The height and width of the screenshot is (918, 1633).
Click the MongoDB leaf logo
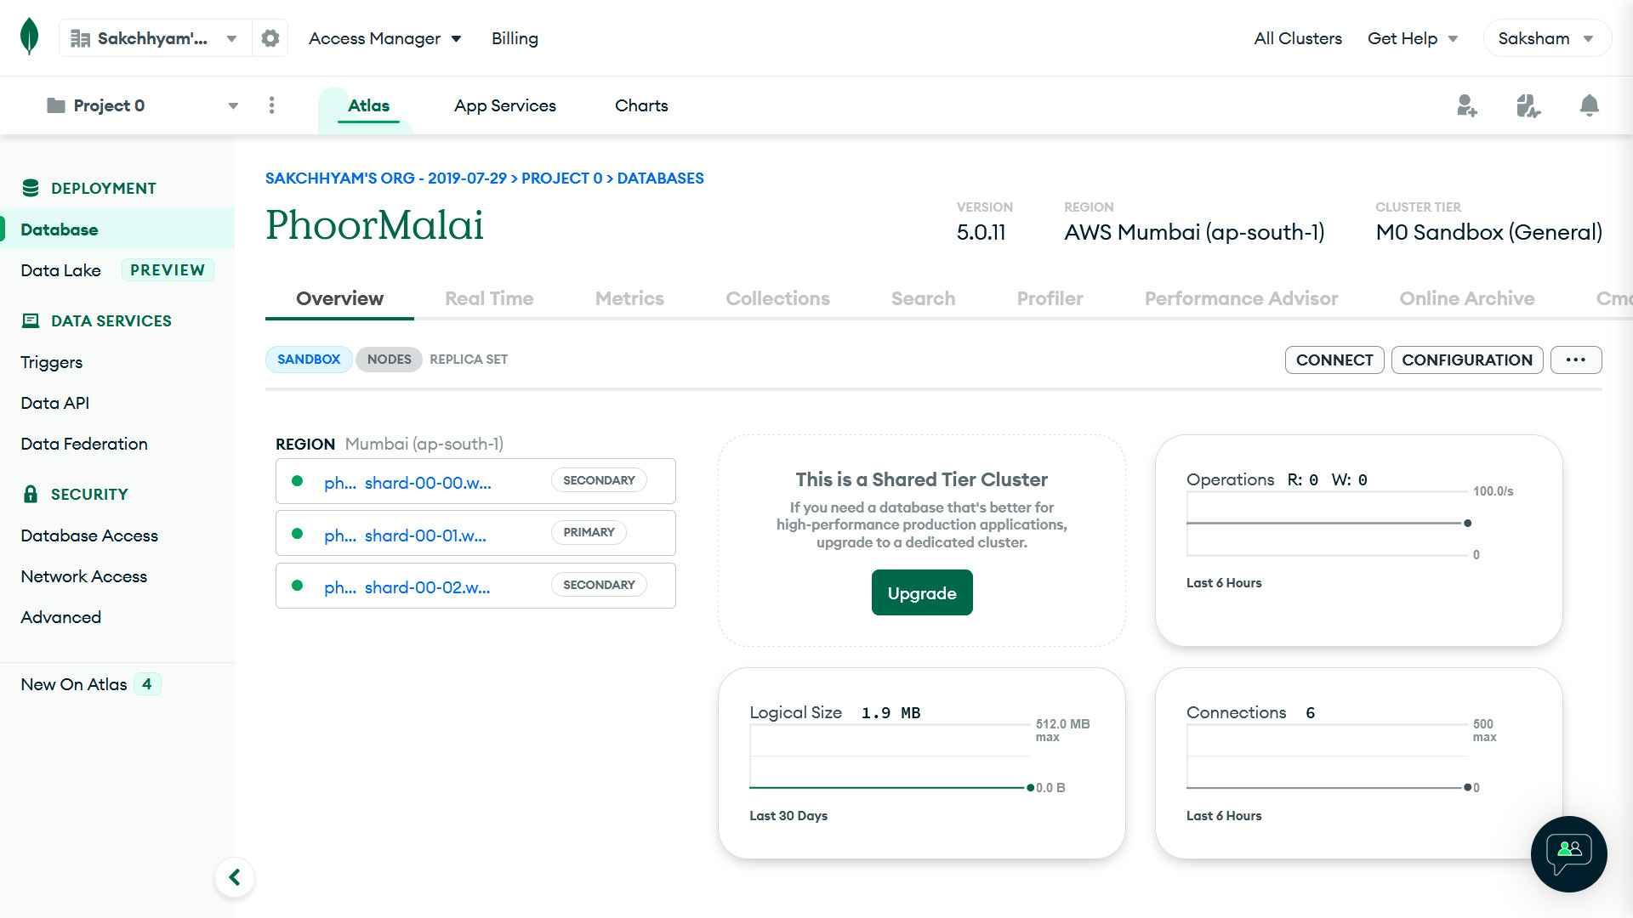29,37
